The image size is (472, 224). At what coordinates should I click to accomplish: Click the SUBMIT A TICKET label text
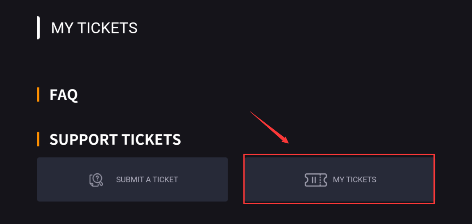147,180
